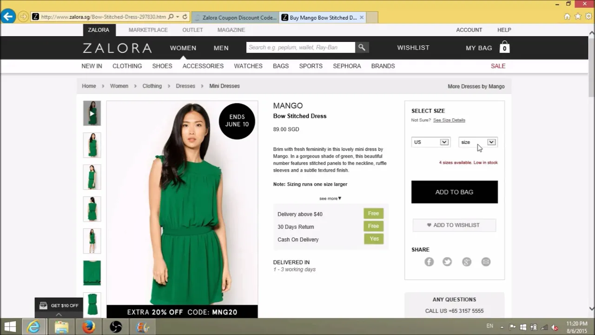View the second dress thumbnail
This screenshot has height=335, width=595.
92,145
